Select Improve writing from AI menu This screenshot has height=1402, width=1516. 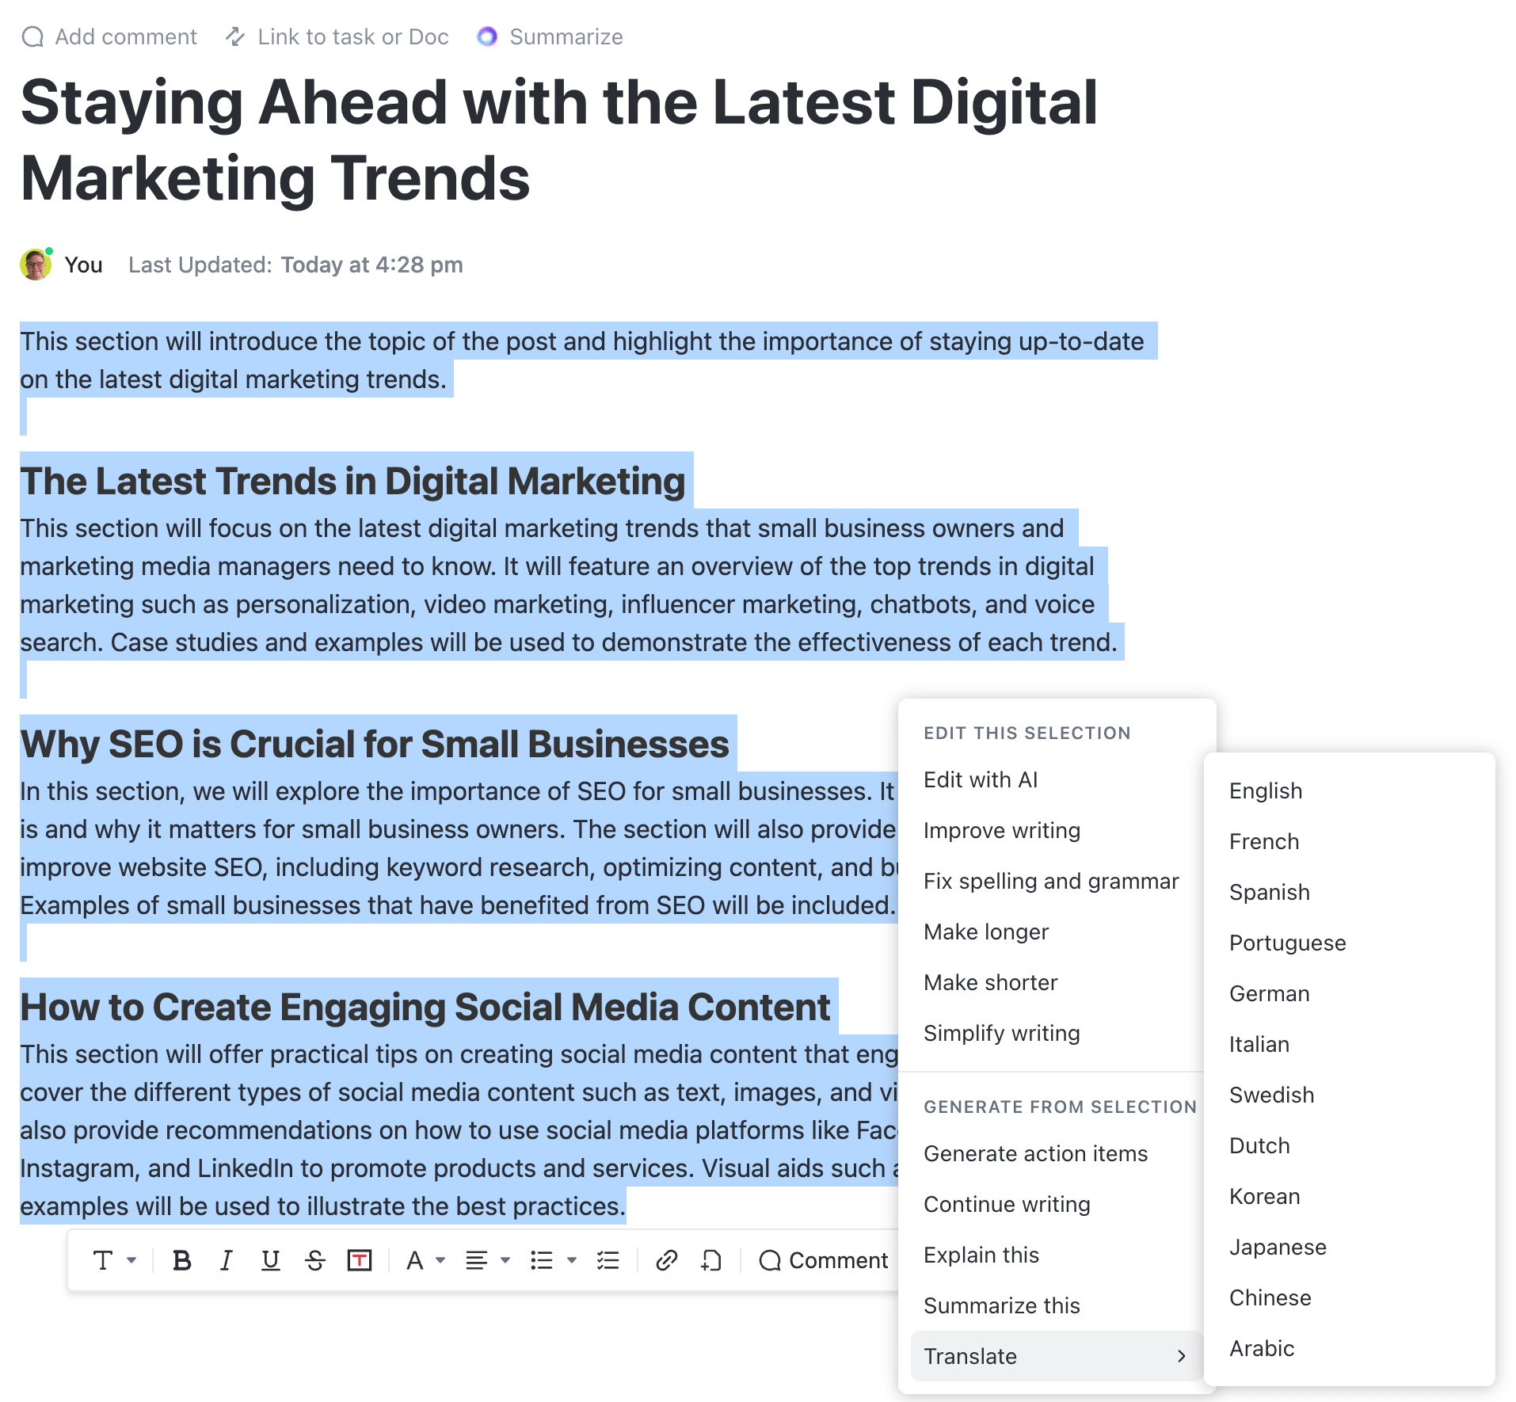1002,830
